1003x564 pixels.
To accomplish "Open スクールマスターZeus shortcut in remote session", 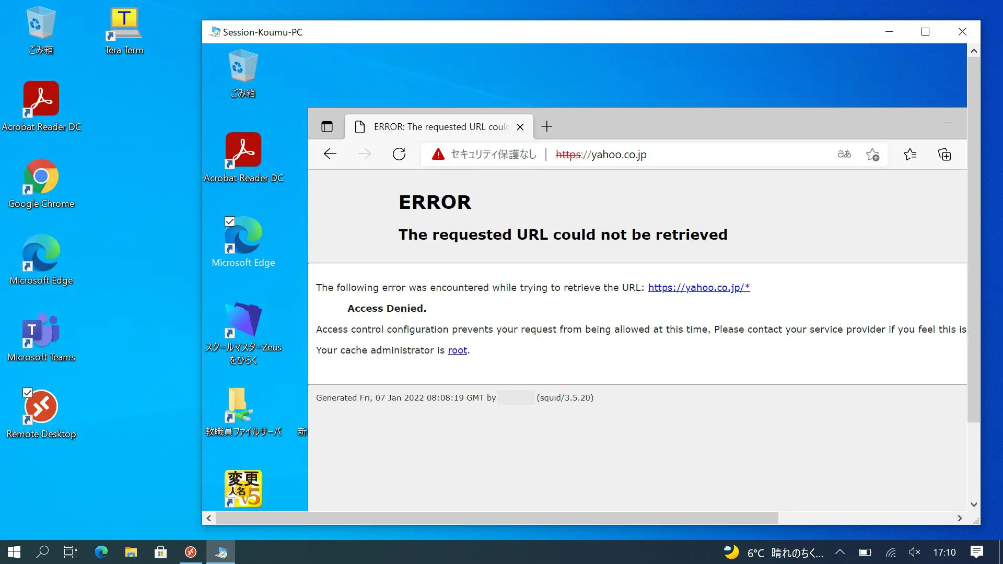I will pyautogui.click(x=243, y=333).
